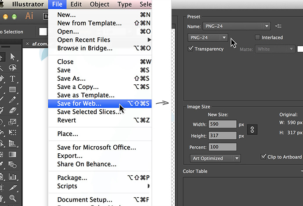Screen dimensions: 303x206
Task: Choose Document Setup...
Action: (x=100, y=199)
